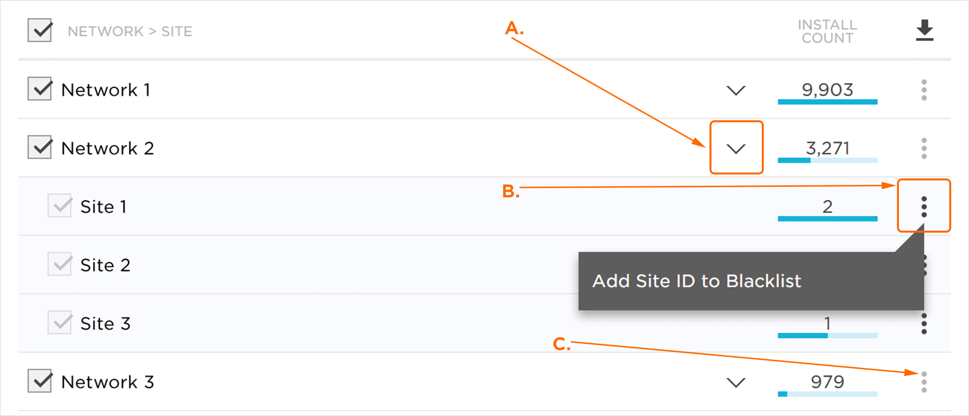Toggle the Network 3 checkbox

(40, 381)
